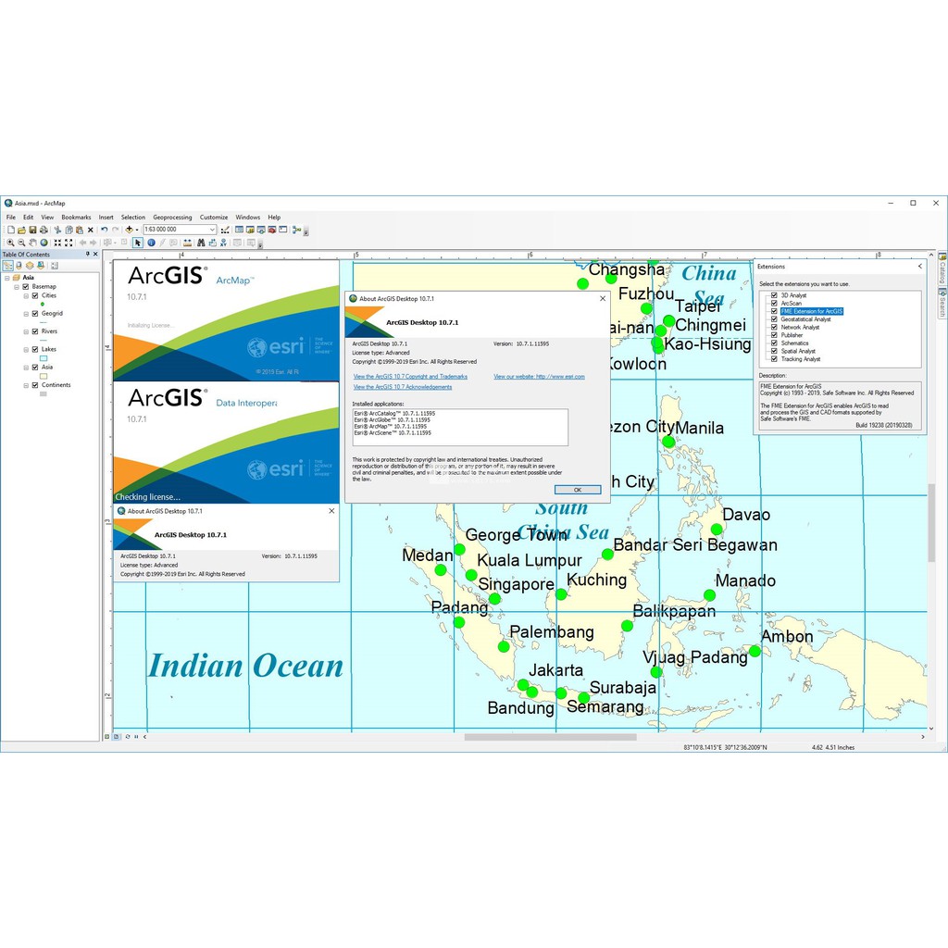Open the Add Data dropdown arrow

tap(137, 230)
